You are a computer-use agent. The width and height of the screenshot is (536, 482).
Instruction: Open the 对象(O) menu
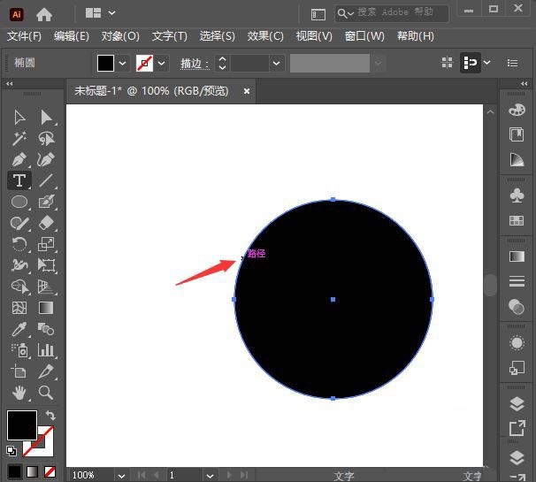120,36
